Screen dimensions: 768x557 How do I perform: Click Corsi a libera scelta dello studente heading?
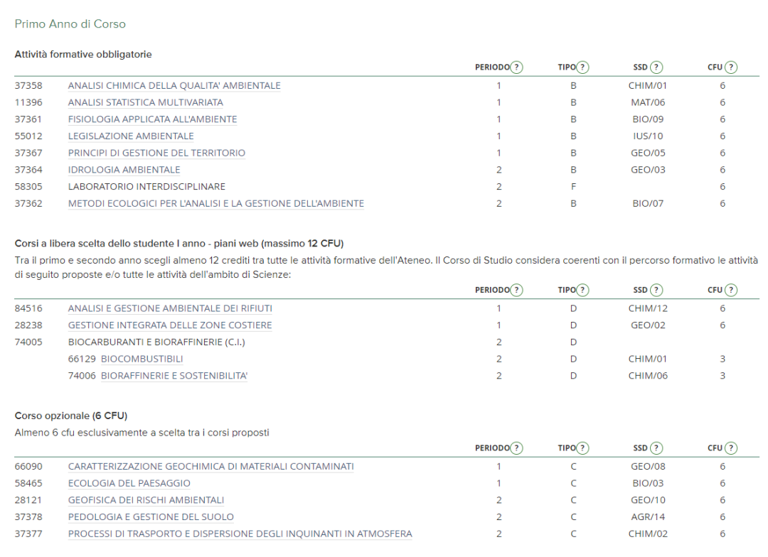tap(179, 243)
